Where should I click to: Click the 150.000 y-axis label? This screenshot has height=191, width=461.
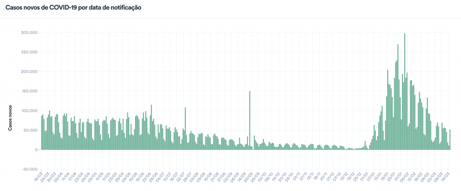[28, 91]
